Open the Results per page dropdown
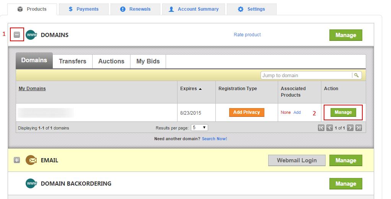The height and width of the screenshot is (199, 391). click(199, 128)
